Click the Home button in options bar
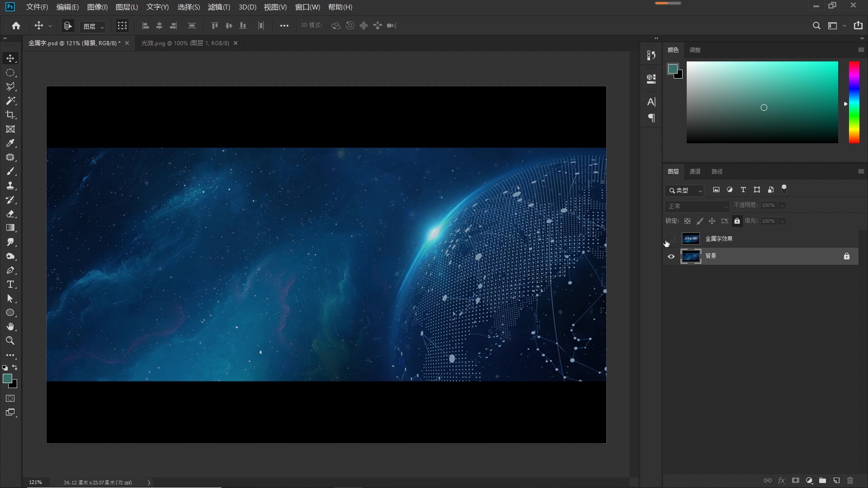 click(16, 26)
